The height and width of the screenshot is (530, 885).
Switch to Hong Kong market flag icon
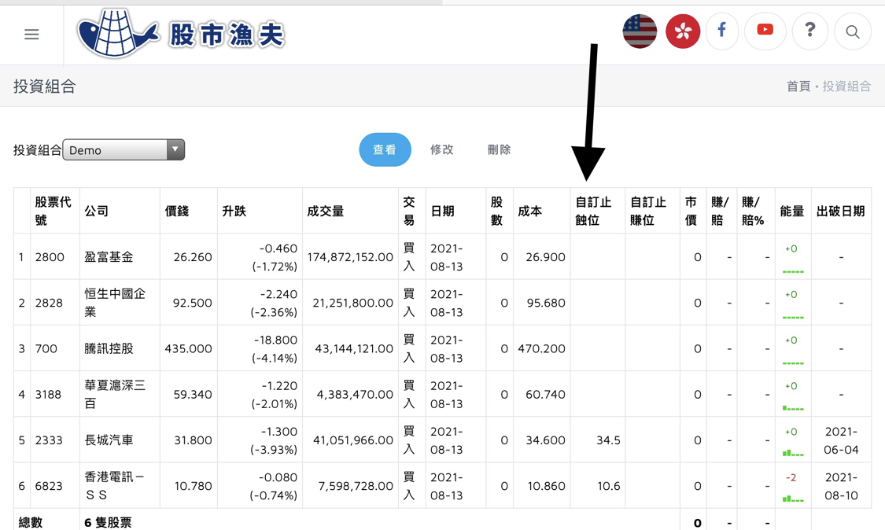682,31
